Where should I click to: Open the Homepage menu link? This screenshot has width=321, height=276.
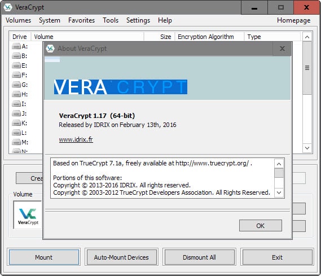pos(293,20)
